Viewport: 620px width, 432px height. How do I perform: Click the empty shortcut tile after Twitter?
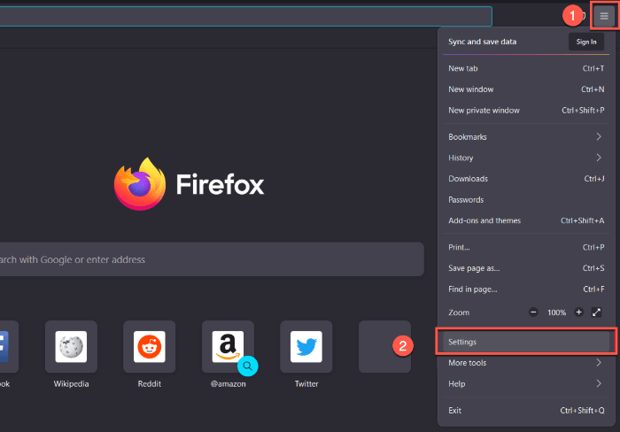(384, 347)
